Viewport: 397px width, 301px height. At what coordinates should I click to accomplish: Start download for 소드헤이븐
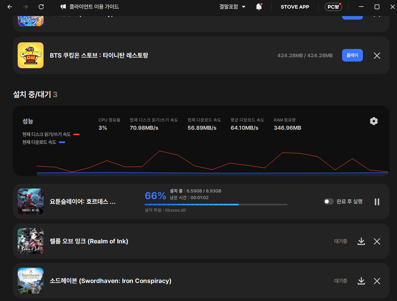click(x=361, y=281)
